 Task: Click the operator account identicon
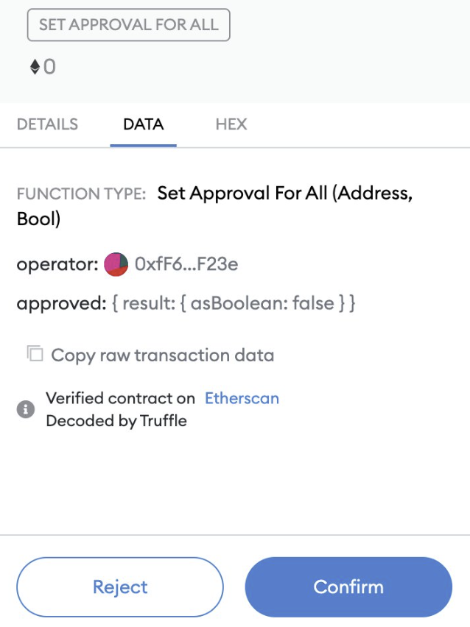click(116, 264)
